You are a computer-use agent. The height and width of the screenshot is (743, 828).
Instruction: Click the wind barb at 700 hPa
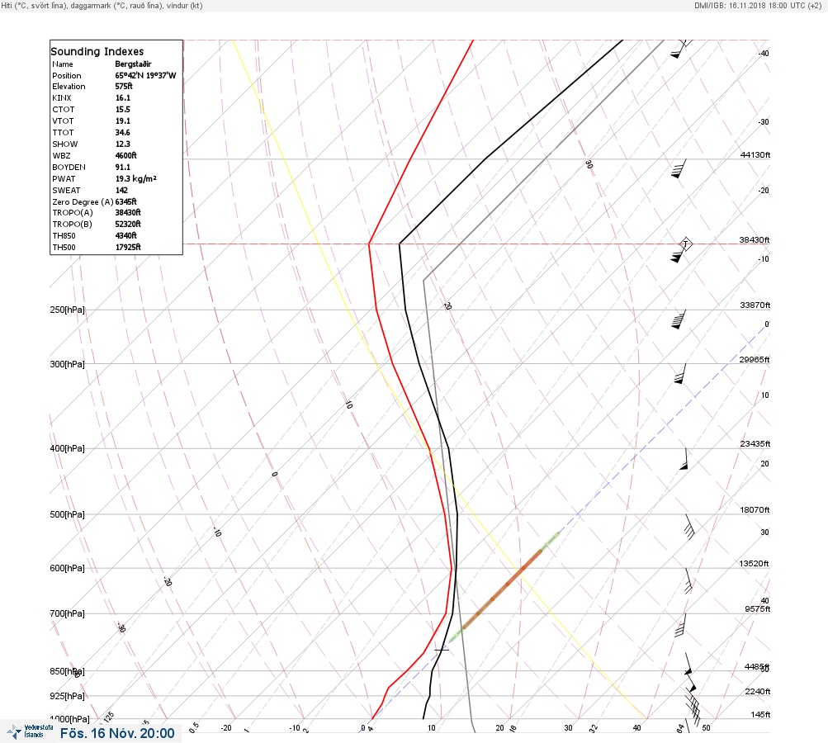pyautogui.click(x=681, y=625)
